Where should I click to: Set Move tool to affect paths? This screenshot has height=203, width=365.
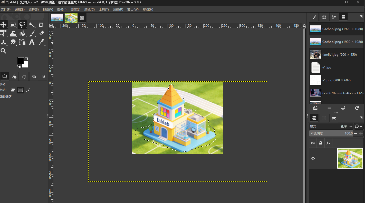coord(28,90)
